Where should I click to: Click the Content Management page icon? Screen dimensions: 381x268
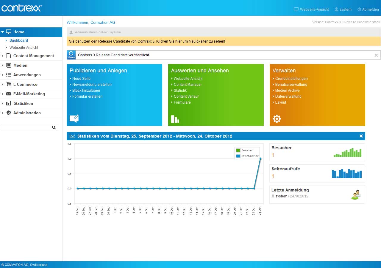pyautogui.click(x=9, y=56)
